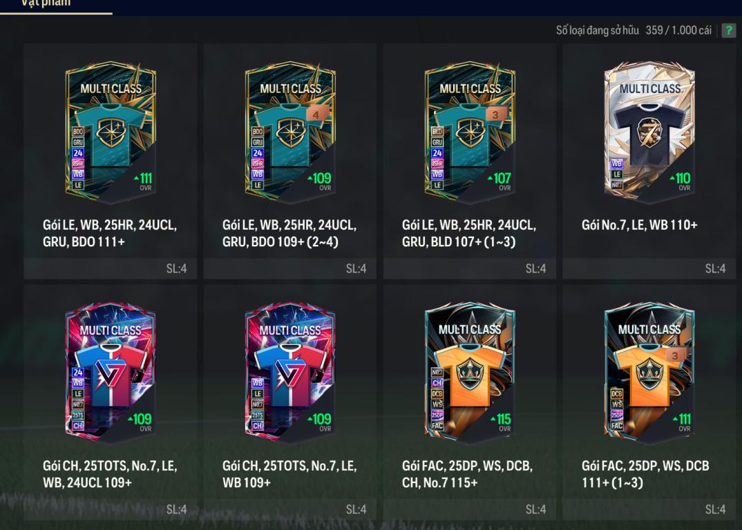742x530 pixels.
Task: Select the Multi Class 111 OVR BDO pack card
Action: click(x=111, y=131)
